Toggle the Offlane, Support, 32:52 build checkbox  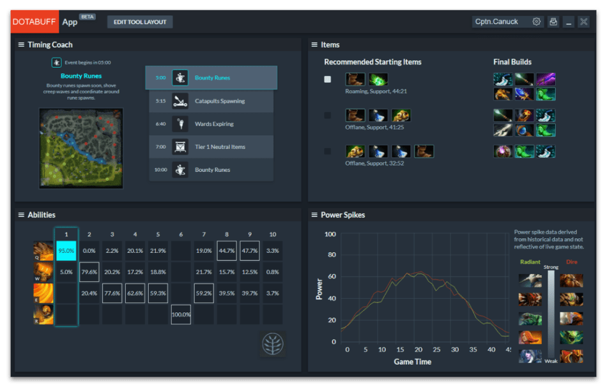click(x=328, y=151)
